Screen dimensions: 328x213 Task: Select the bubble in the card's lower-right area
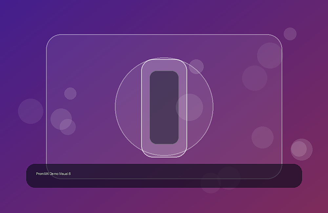click(x=262, y=137)
